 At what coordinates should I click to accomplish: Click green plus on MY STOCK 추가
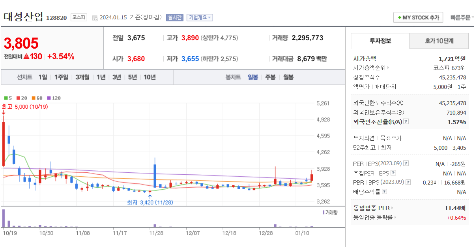point(400,18)
